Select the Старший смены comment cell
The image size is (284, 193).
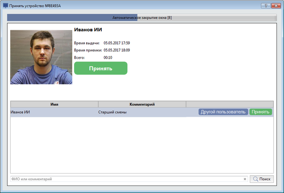point(112,112)
